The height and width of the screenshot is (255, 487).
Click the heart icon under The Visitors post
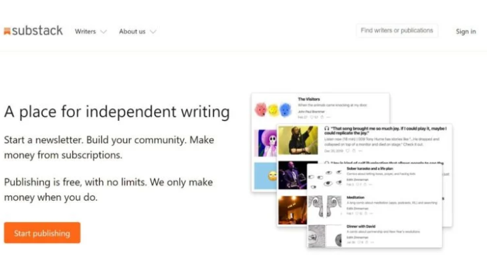312,117
